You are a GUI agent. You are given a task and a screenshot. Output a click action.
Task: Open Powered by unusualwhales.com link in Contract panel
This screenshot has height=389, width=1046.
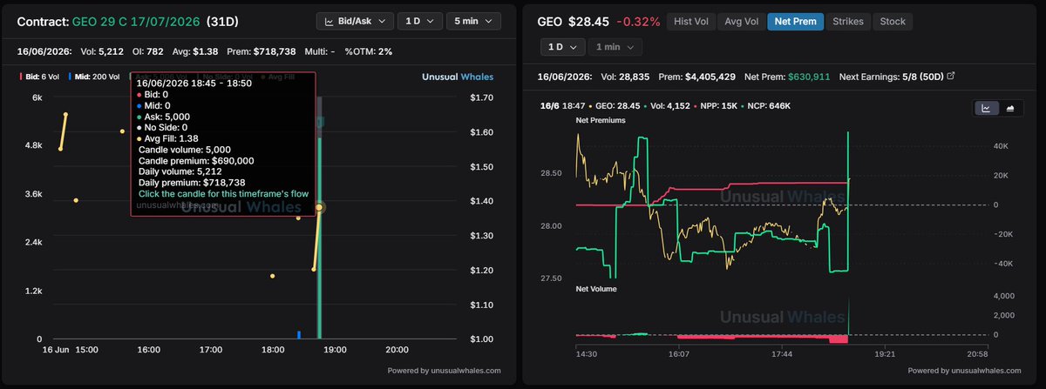coord(445,371)
